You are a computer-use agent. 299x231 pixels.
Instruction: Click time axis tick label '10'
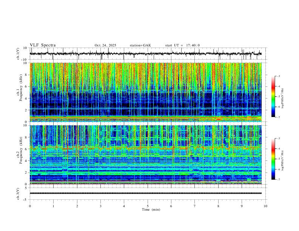tap(265, 206)
